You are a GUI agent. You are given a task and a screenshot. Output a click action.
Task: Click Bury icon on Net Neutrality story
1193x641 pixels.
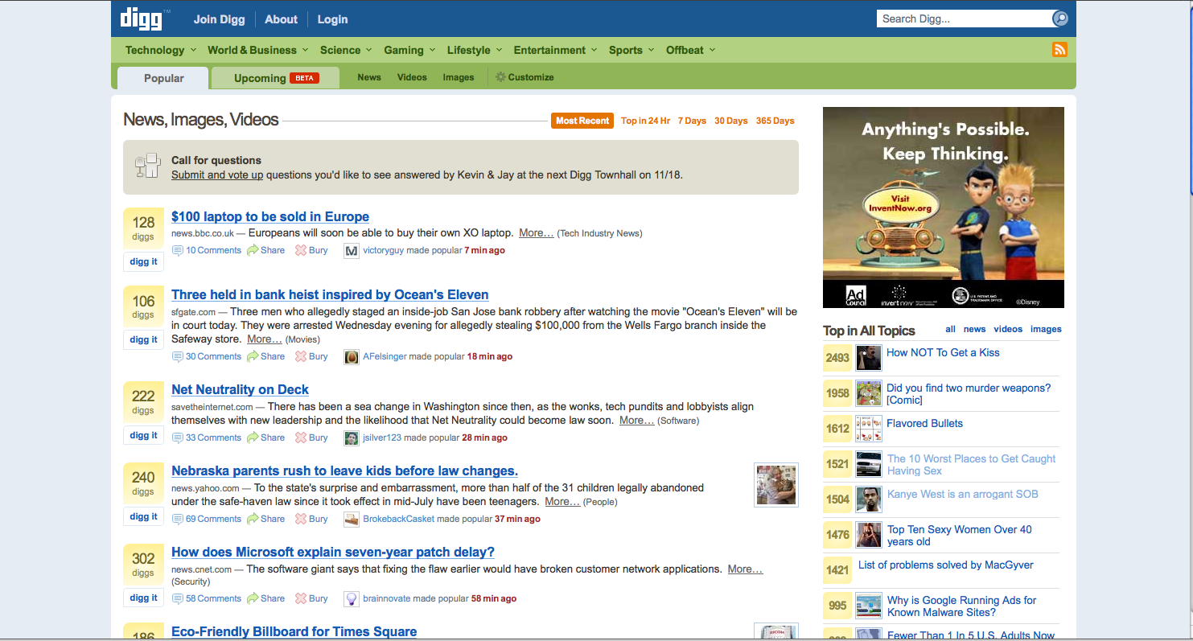[x=301, y=438]
